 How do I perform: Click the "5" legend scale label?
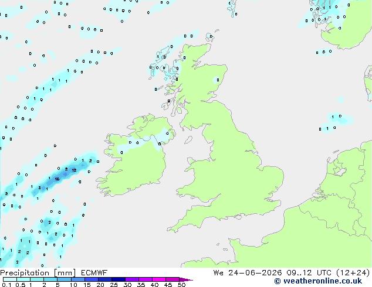coord(58,285)
